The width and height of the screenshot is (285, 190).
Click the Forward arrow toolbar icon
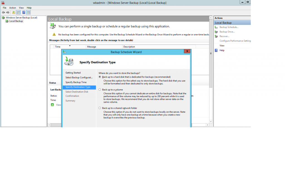[8, 13]
